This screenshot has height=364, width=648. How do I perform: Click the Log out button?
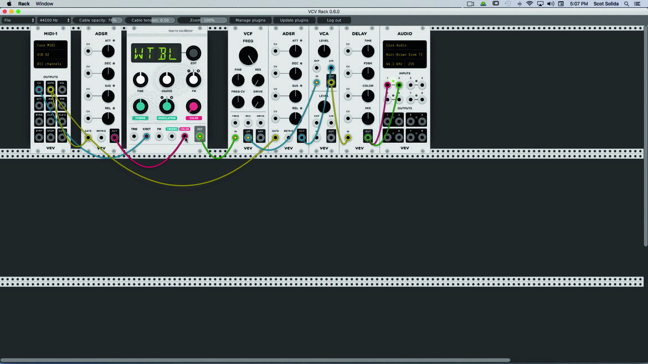[334, 20]
